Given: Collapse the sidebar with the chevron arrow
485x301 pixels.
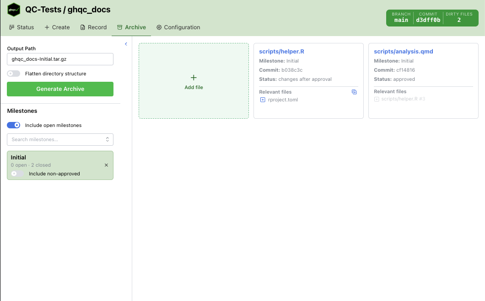Looking at the screenshot, I should pyautogui.click(x=126, y=44).
